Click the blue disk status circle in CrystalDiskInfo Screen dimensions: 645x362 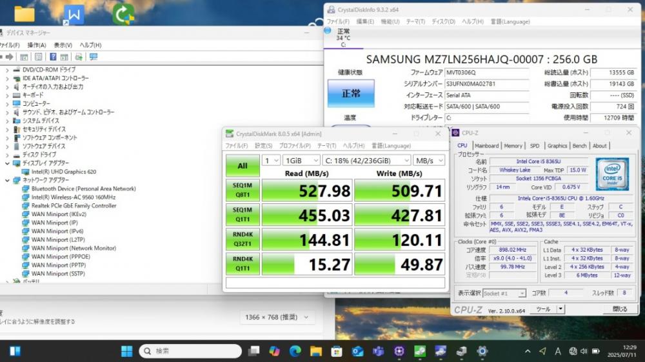pos(328,30)
